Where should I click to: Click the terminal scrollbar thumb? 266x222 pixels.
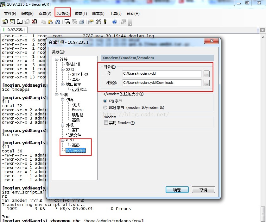pos(263,214)
